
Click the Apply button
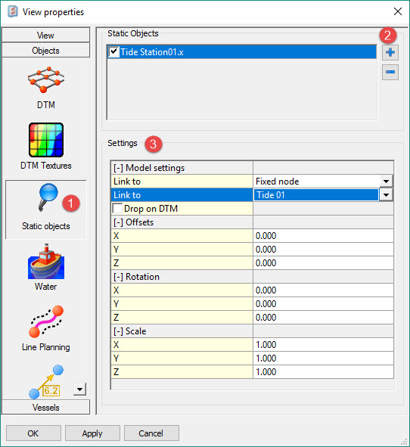[92, 433]
